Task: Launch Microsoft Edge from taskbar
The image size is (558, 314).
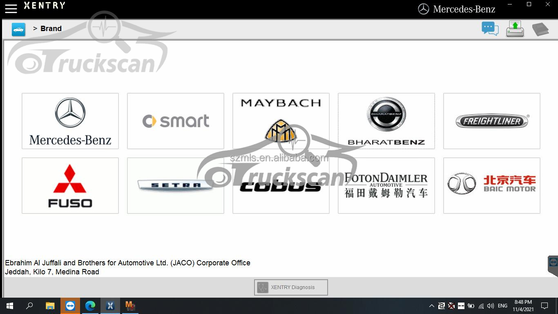Action: click(x=90, y=306)
